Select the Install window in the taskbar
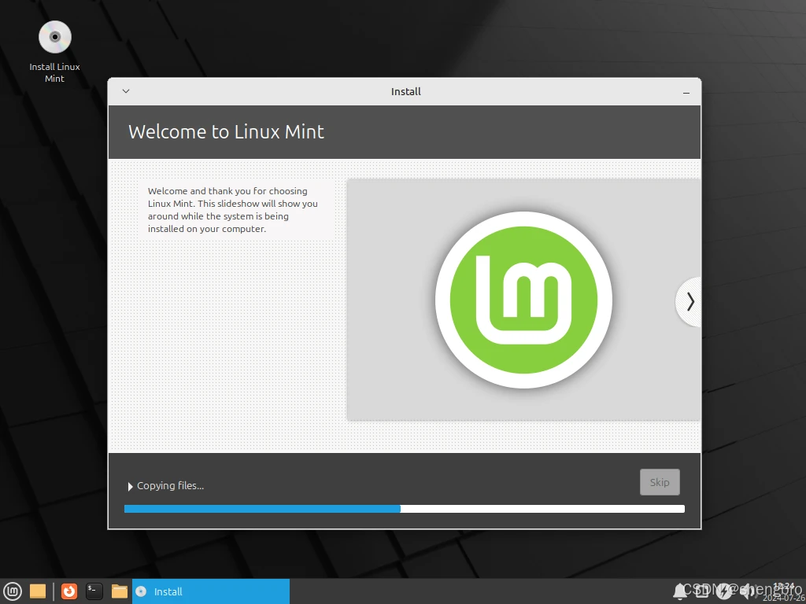Screen dimensions: 806x604 [x=211, y=591]
